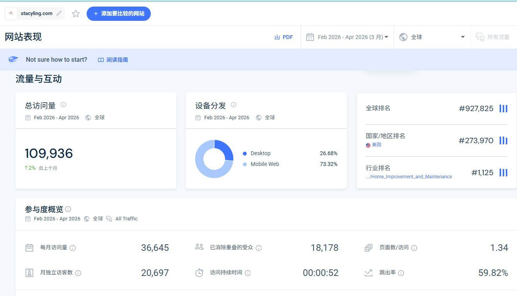The height and width of the screenshot is (296, 517).
Task: Open the Feb 2026 - Apr 2026 date range dropdown
Action: (347, 37)
